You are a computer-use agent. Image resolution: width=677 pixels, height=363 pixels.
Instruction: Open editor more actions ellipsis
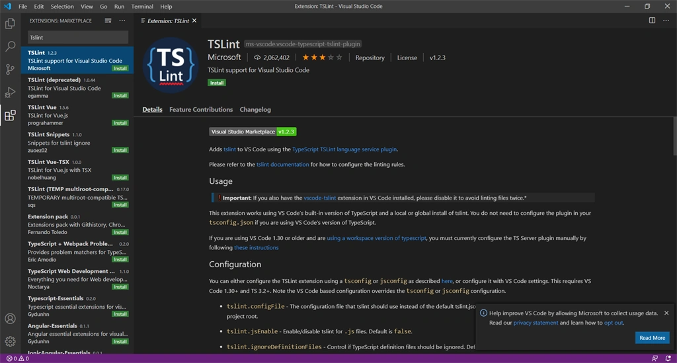pos(666,20)
